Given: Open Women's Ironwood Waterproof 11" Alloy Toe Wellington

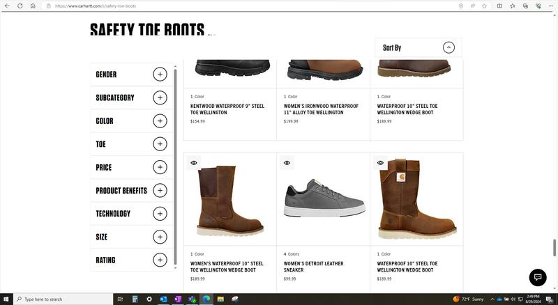Looking at the screenshot, I should point(321,109).
